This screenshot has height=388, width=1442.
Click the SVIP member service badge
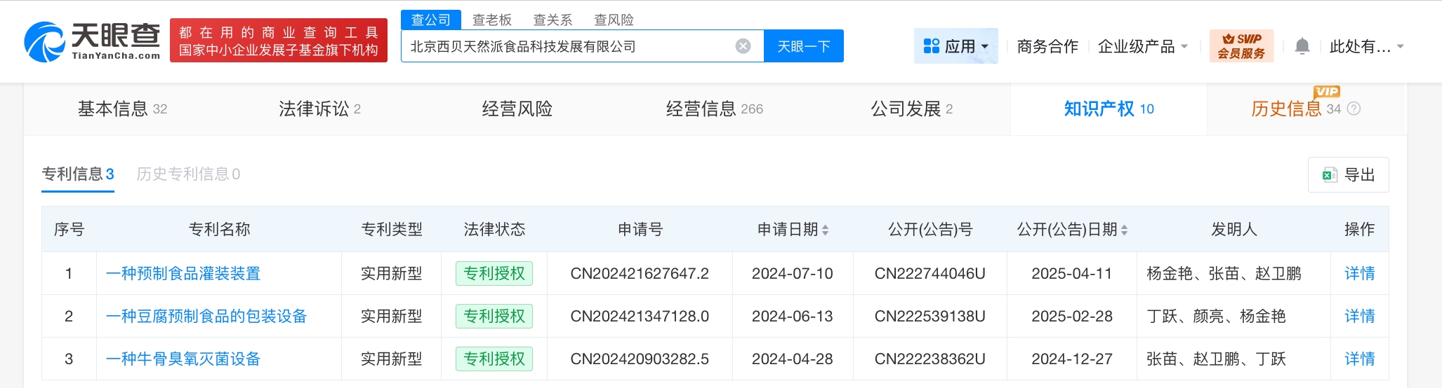[1241, 46]
